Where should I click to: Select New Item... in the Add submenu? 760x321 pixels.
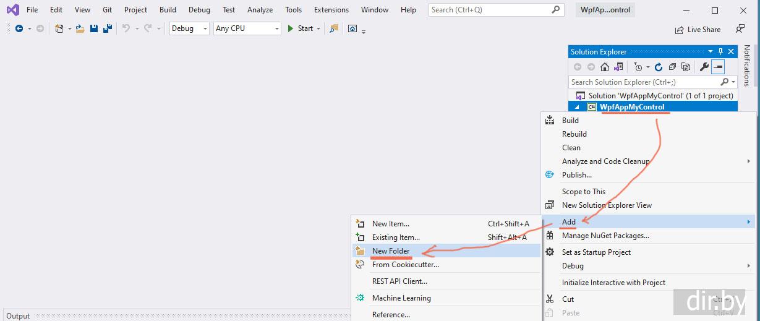click(x=446, y=224)
